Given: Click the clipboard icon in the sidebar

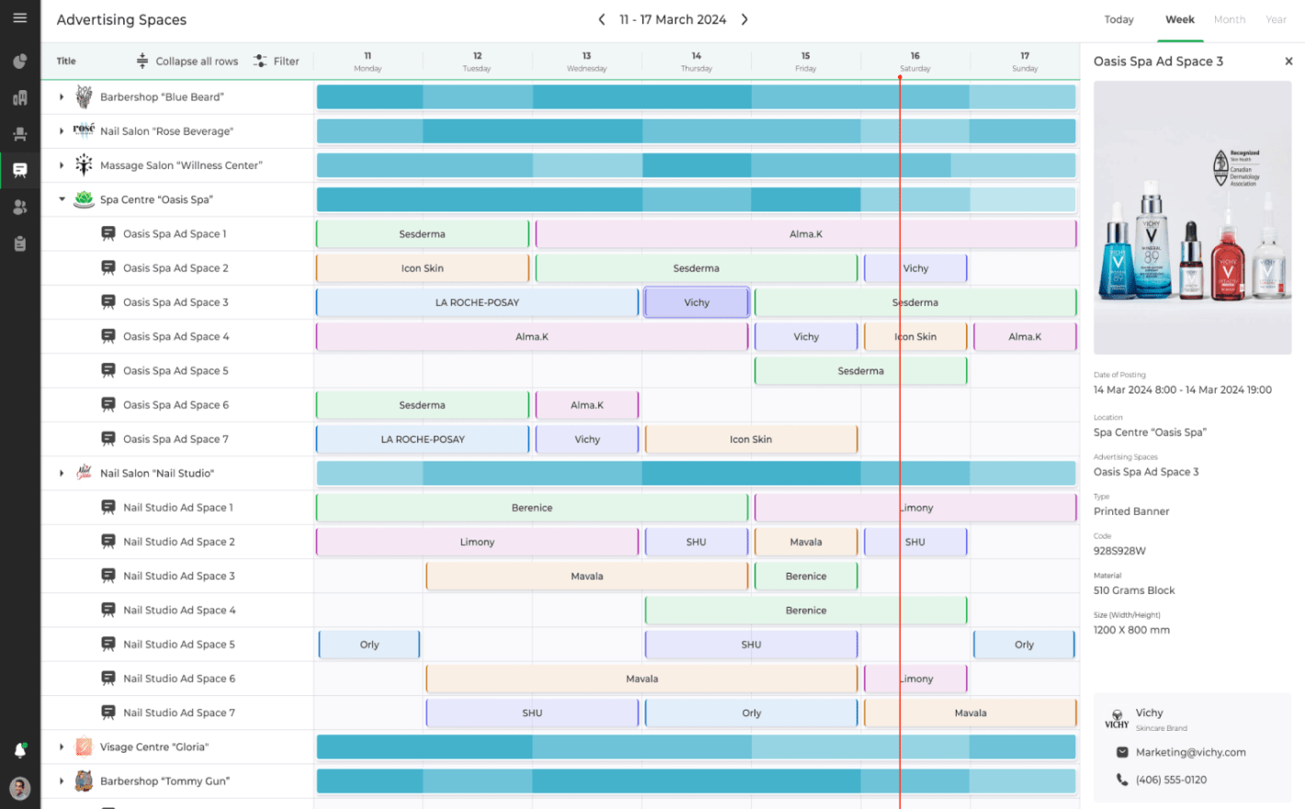Looking at the screenshot, I should (x=19, y=244).
